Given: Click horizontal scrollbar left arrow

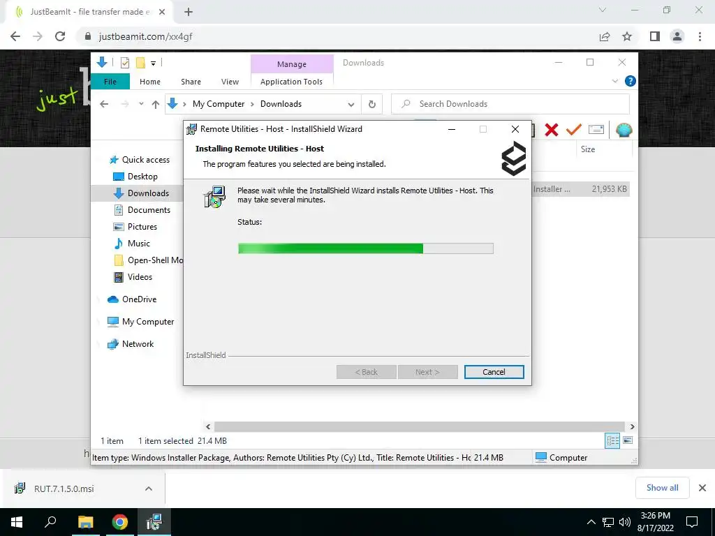Looking at the screenshot, I should [x=208, y=426].
